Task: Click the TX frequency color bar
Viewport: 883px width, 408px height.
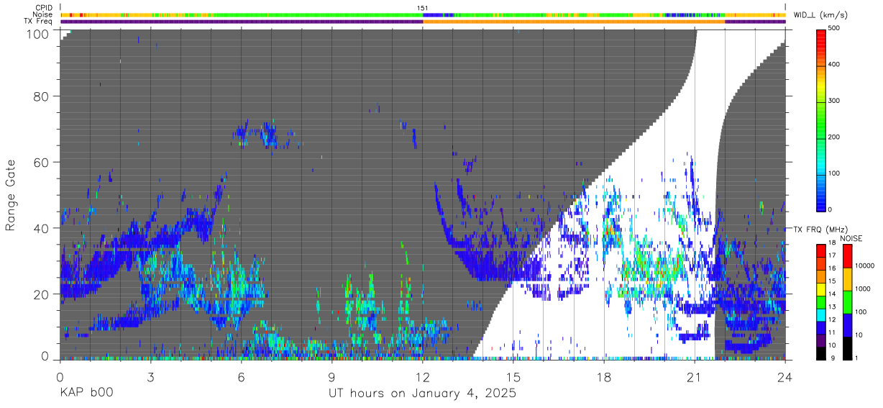Action: click(x=822, y=302)
